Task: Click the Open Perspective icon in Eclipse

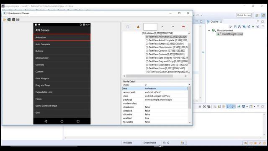Action: [x=257, y=16]
